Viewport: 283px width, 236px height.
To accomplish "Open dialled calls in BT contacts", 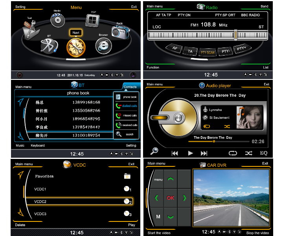I will pyautogui.click(x=126, y=105).
